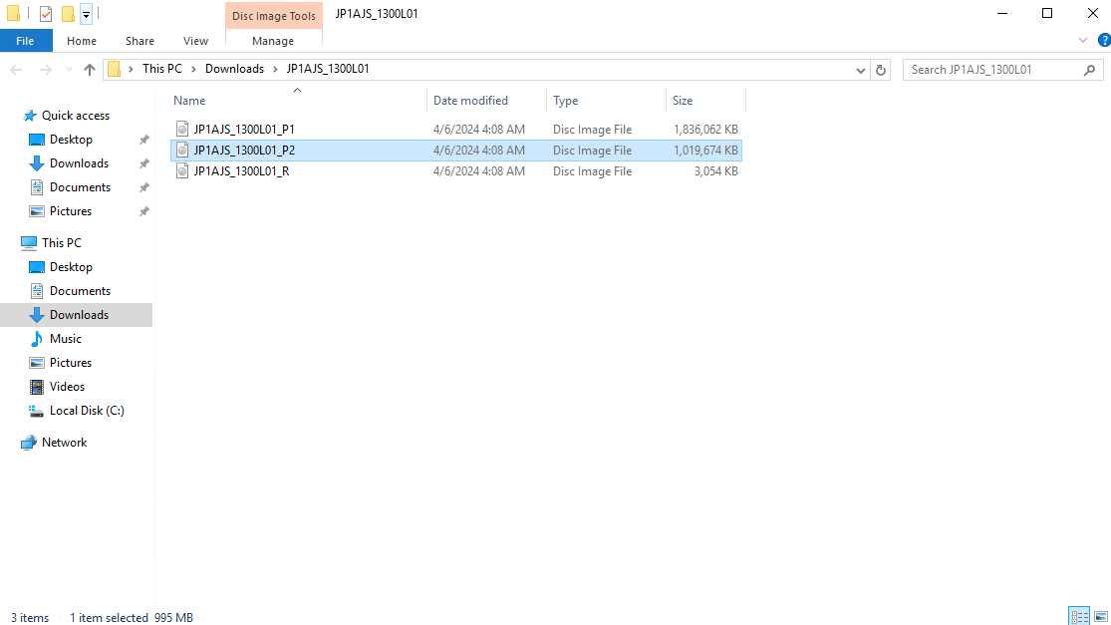Click the Properties icon in the Quick Access Toolbar
The height and width of the screenshot is (625, 1111).
point(44,14)
